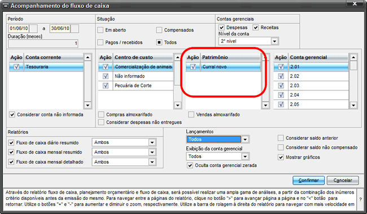Open the Lançamentos dropdown
The width and height of the screenshot is (367, 214).
[x=245, y=139]
